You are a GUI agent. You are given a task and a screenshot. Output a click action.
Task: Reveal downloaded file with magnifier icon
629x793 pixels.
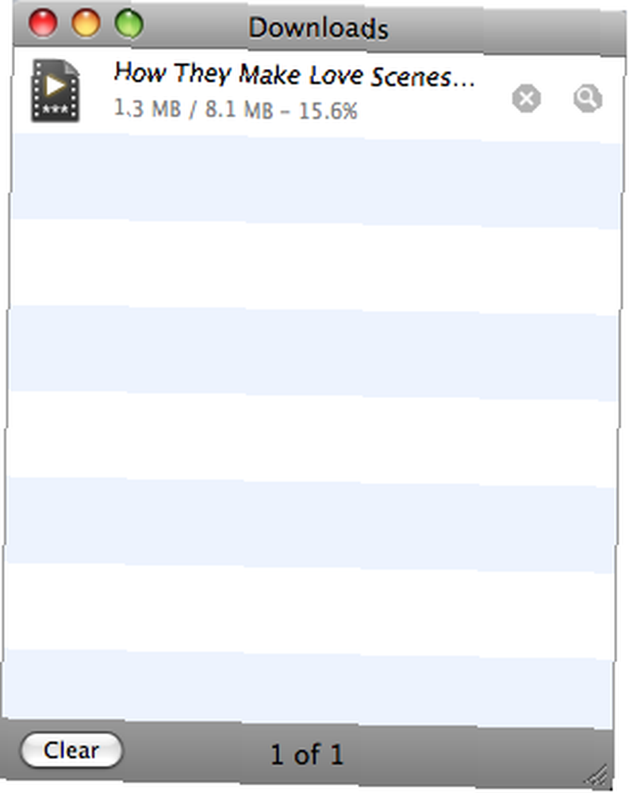tap(588, 98)
